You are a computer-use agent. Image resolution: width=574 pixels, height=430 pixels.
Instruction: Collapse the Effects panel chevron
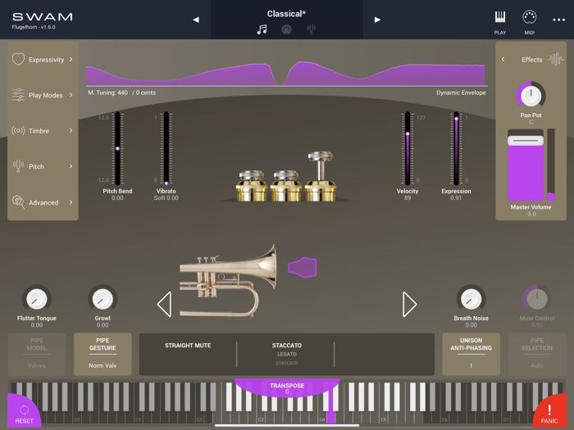pos(503,59)
